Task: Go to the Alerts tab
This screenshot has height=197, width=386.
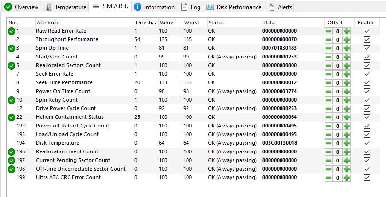Action: point(280,7)
